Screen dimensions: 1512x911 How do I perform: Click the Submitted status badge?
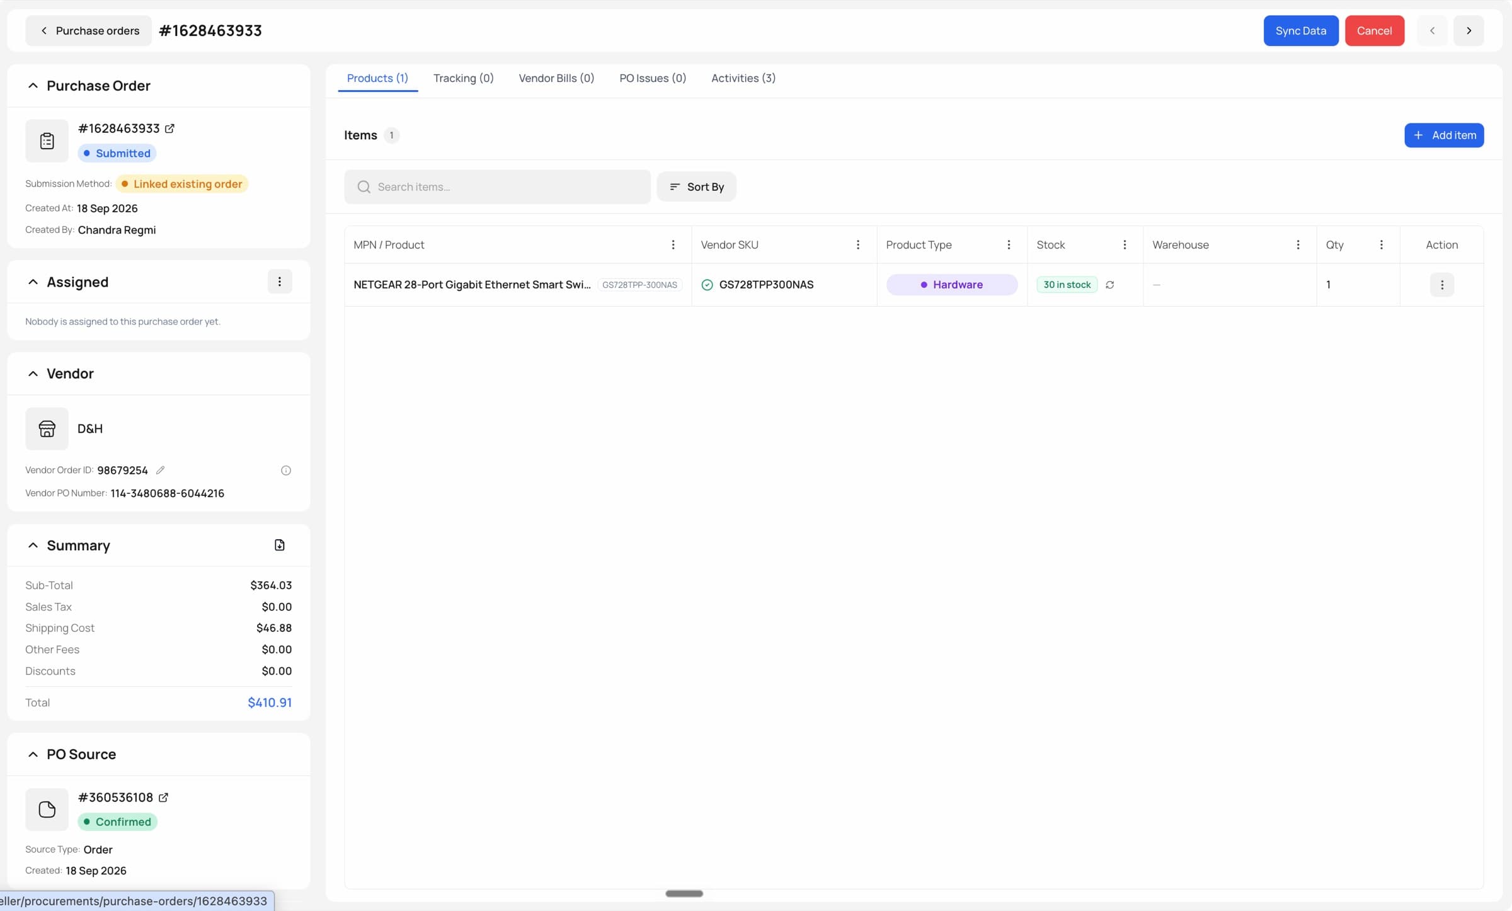point(117,153)
